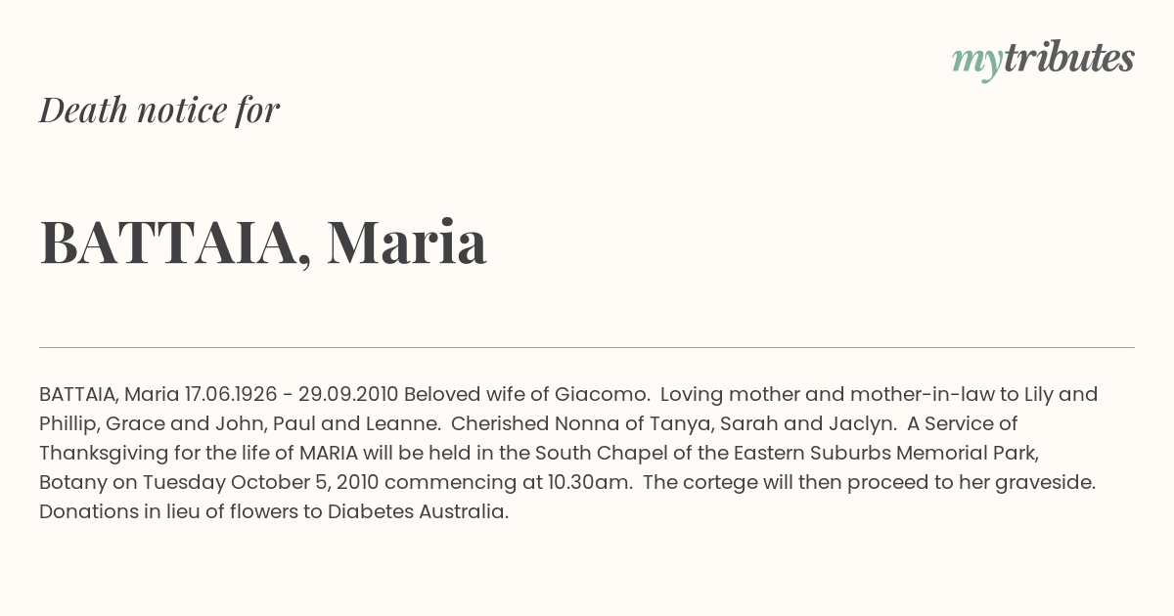Click the green 'my' part of logo
Image resolution: width=1174 pixels, height=616 pixels.
click(976, 62)
